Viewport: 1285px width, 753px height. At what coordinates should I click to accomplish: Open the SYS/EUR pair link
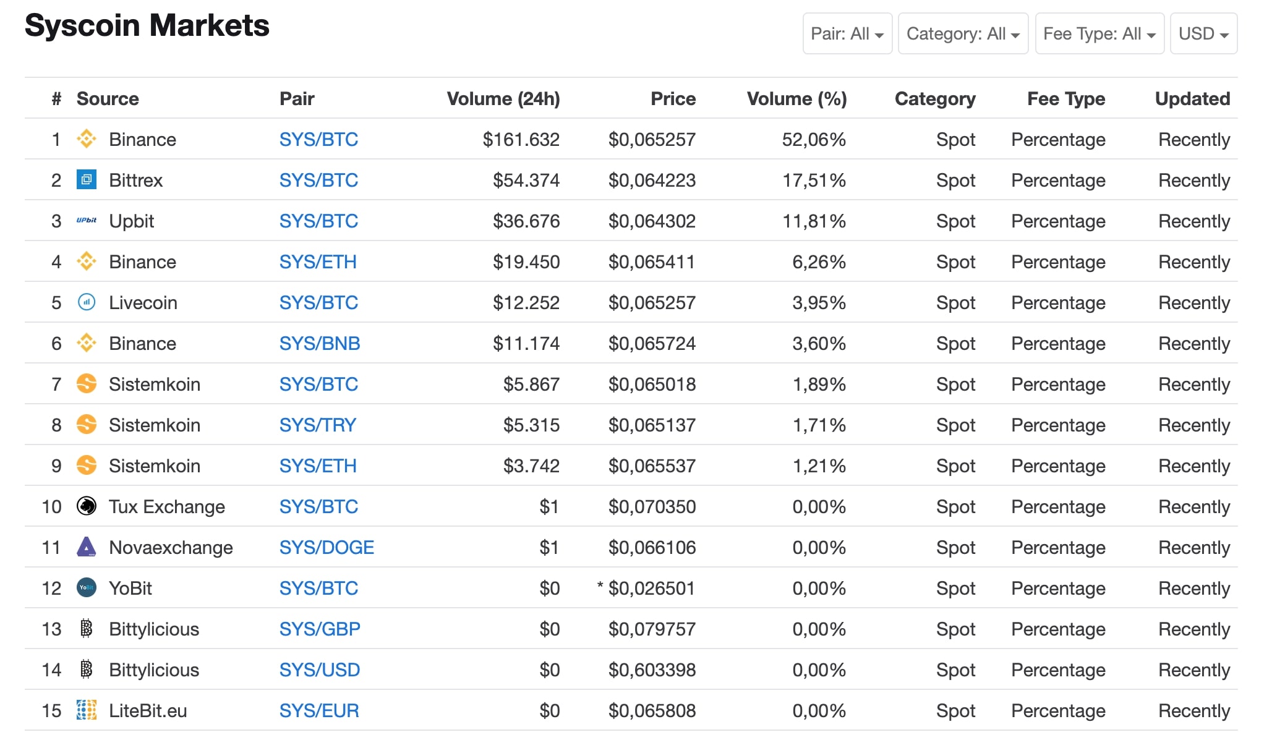pos(319,711)
